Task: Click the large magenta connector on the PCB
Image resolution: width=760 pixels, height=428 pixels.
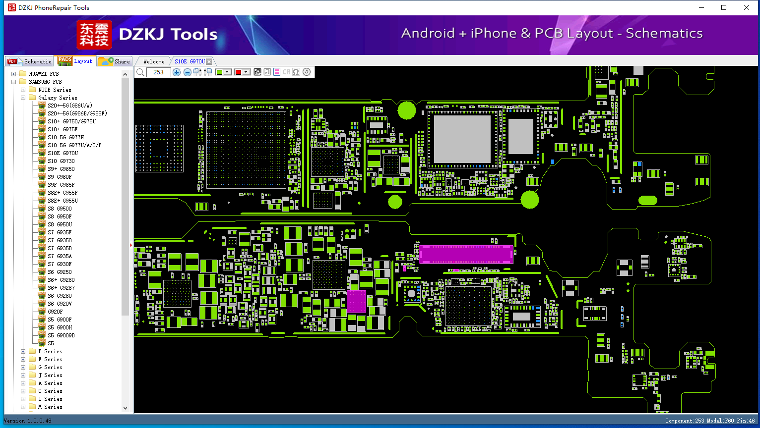Action: coord(466,254)
